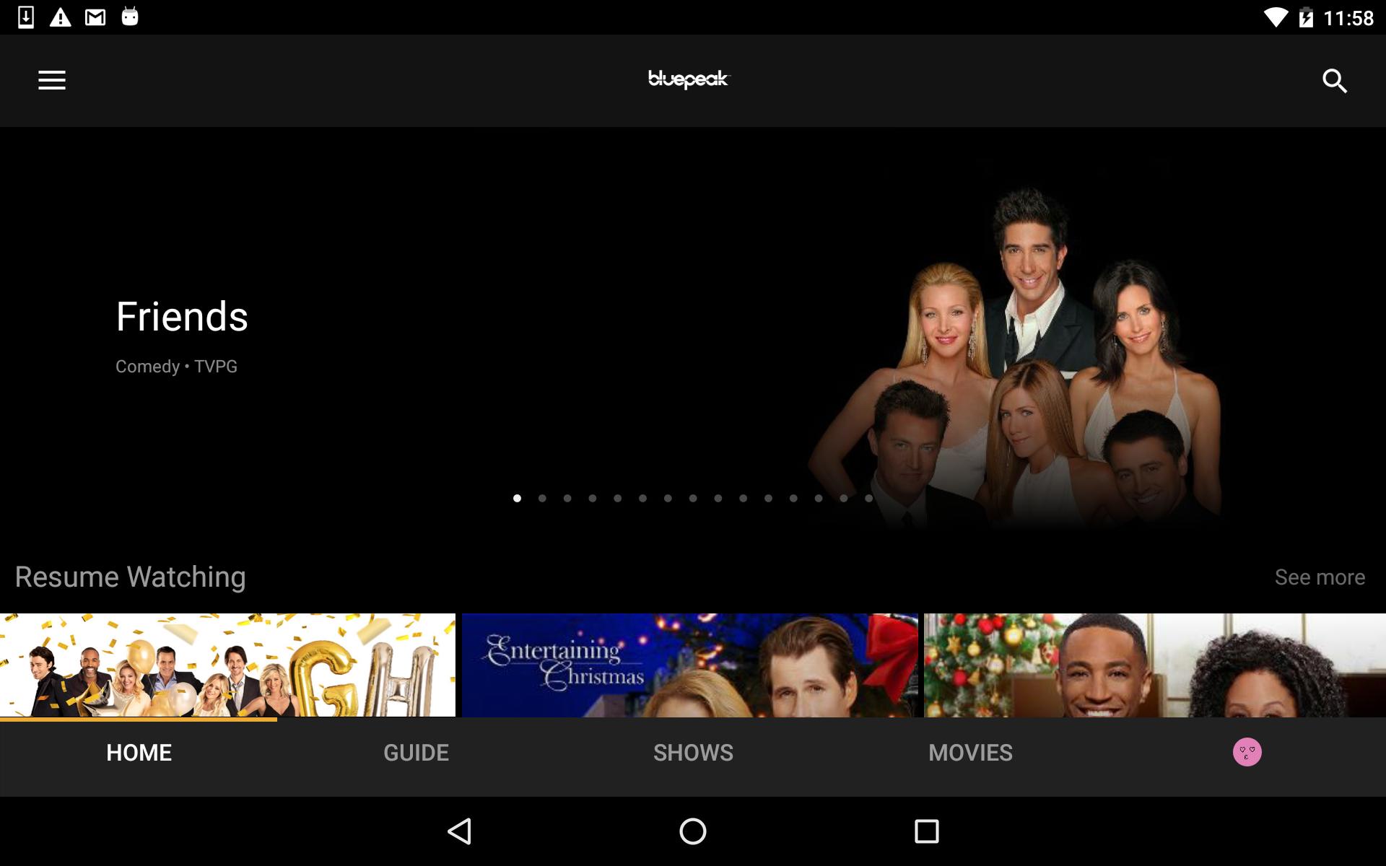Image resolution: width=1386 pixels, height=866 pixels.
Task: Open the pink profile avatar
Action: [x=1247, y=752]
